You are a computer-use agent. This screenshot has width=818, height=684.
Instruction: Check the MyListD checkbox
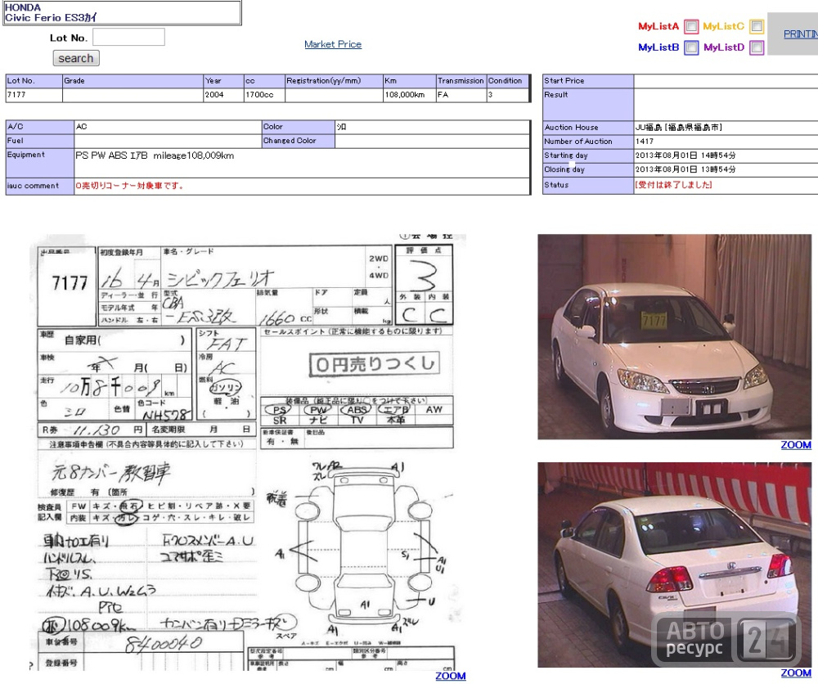[757, 47]
